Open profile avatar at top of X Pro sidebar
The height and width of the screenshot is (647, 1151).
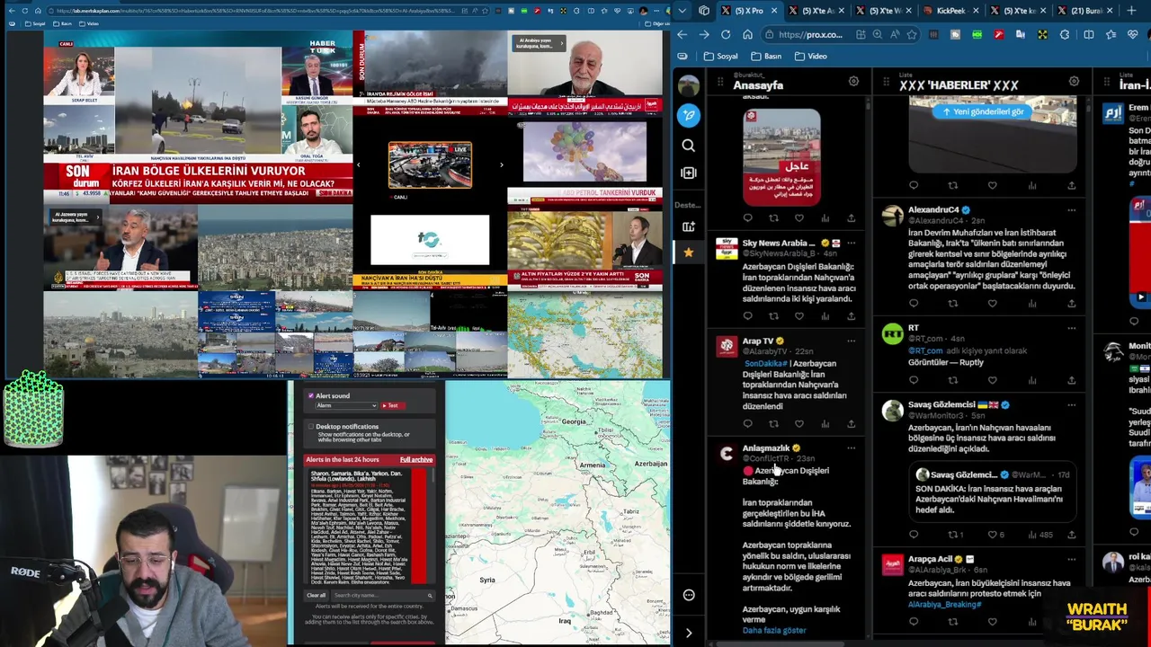pos(689,85)
